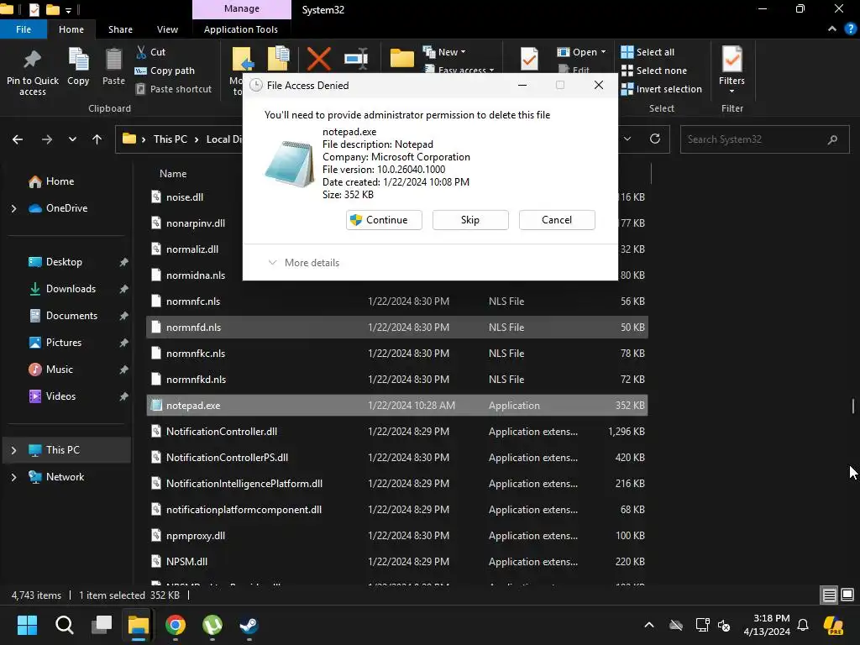Open the Application Tools tab
860x645 pixels.
pos(241,29)
